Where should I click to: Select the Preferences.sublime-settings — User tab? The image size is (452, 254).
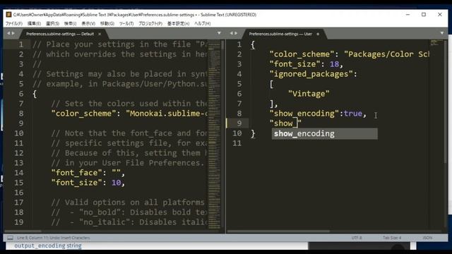tap(280, 34)
